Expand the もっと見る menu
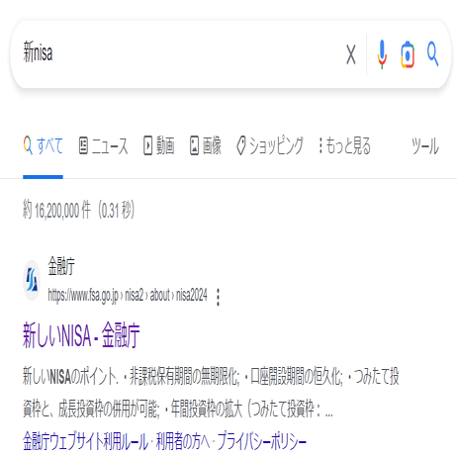This screenshot has height=457, width=457. click(x=344, y=145)
